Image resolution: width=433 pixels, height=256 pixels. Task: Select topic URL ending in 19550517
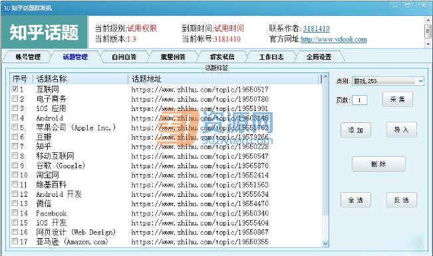click(200, 90)
